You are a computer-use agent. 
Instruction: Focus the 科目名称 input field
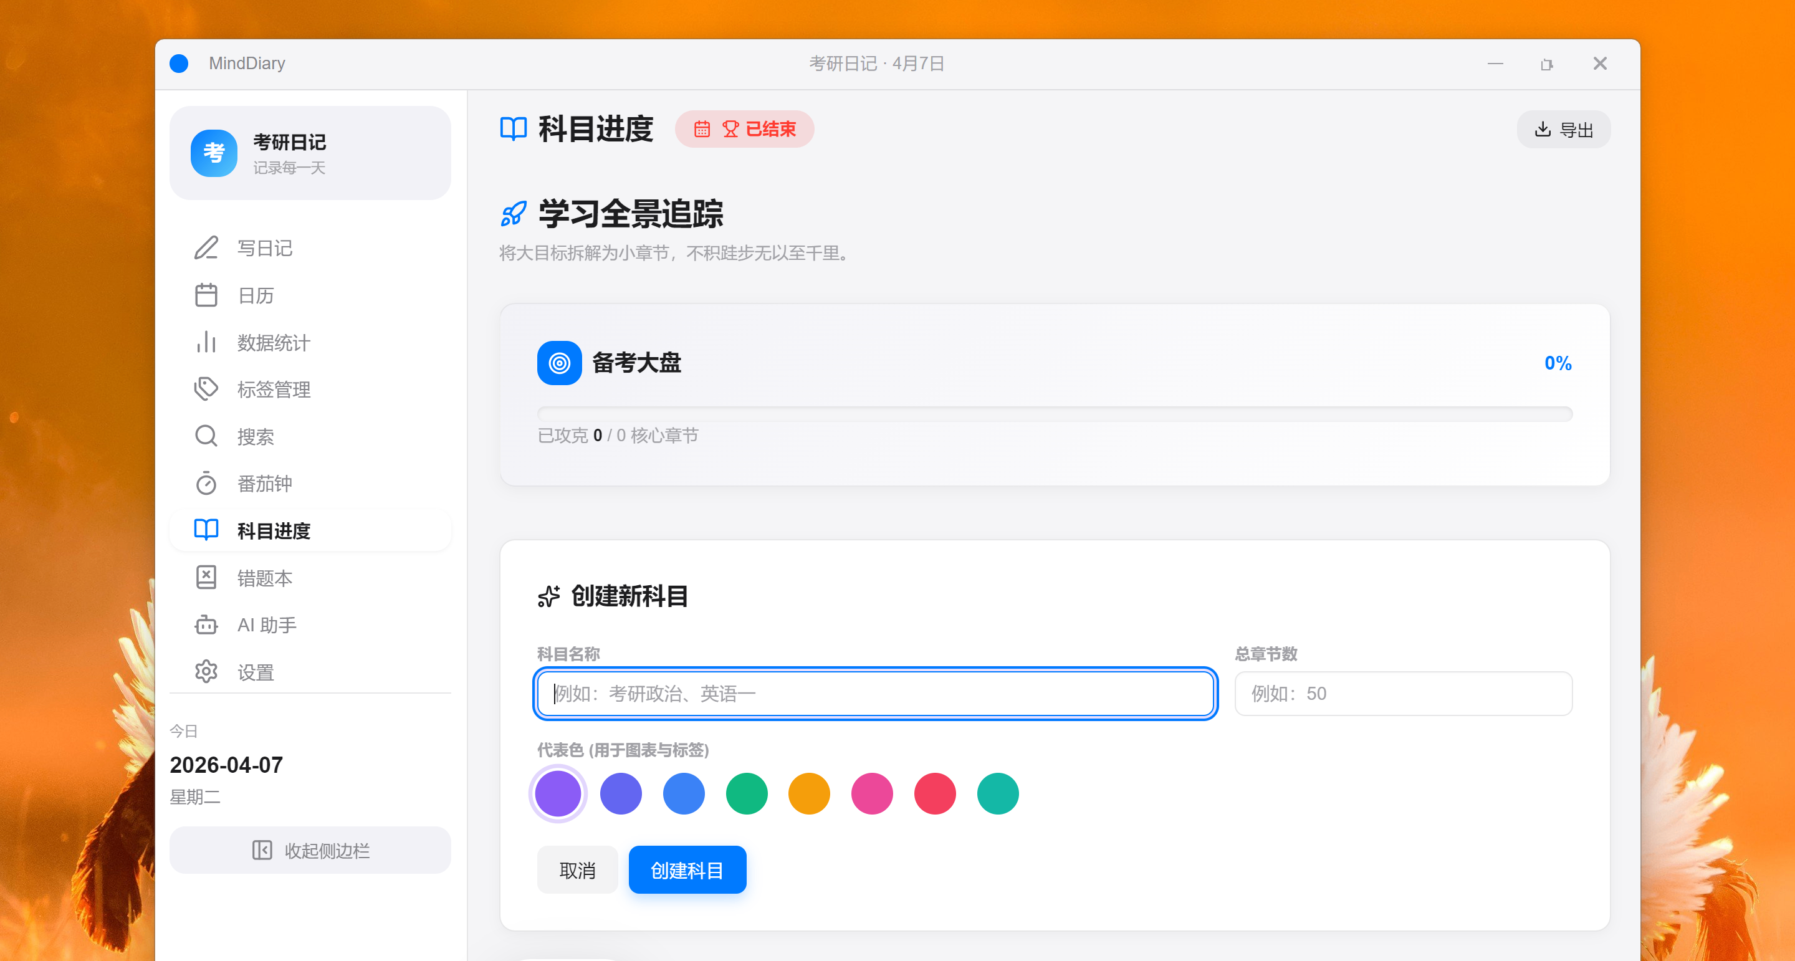[874, 694]
